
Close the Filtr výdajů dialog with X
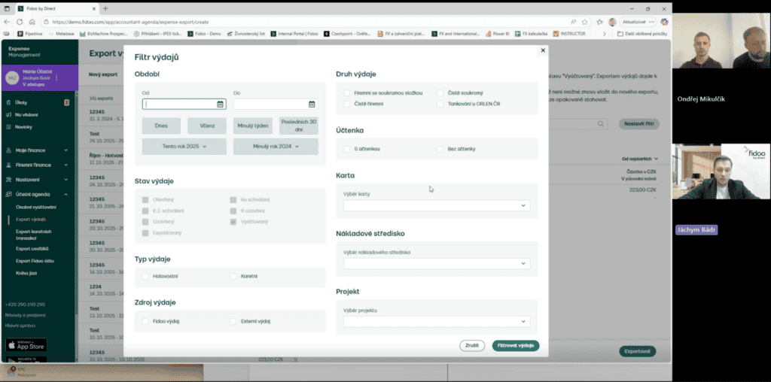[542, 50]
